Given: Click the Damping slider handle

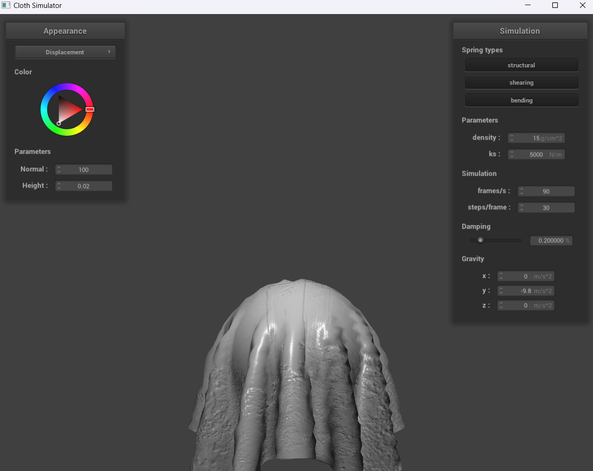Looking at the screenshot, I should [480, 240].
